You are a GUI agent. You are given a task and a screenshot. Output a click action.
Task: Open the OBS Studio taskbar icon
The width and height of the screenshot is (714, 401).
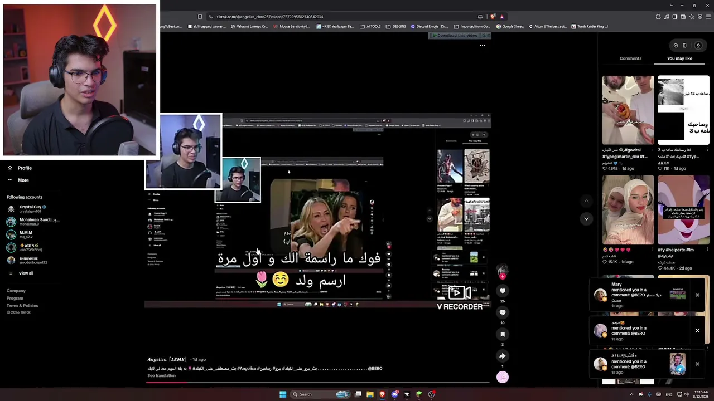(432, 394)
